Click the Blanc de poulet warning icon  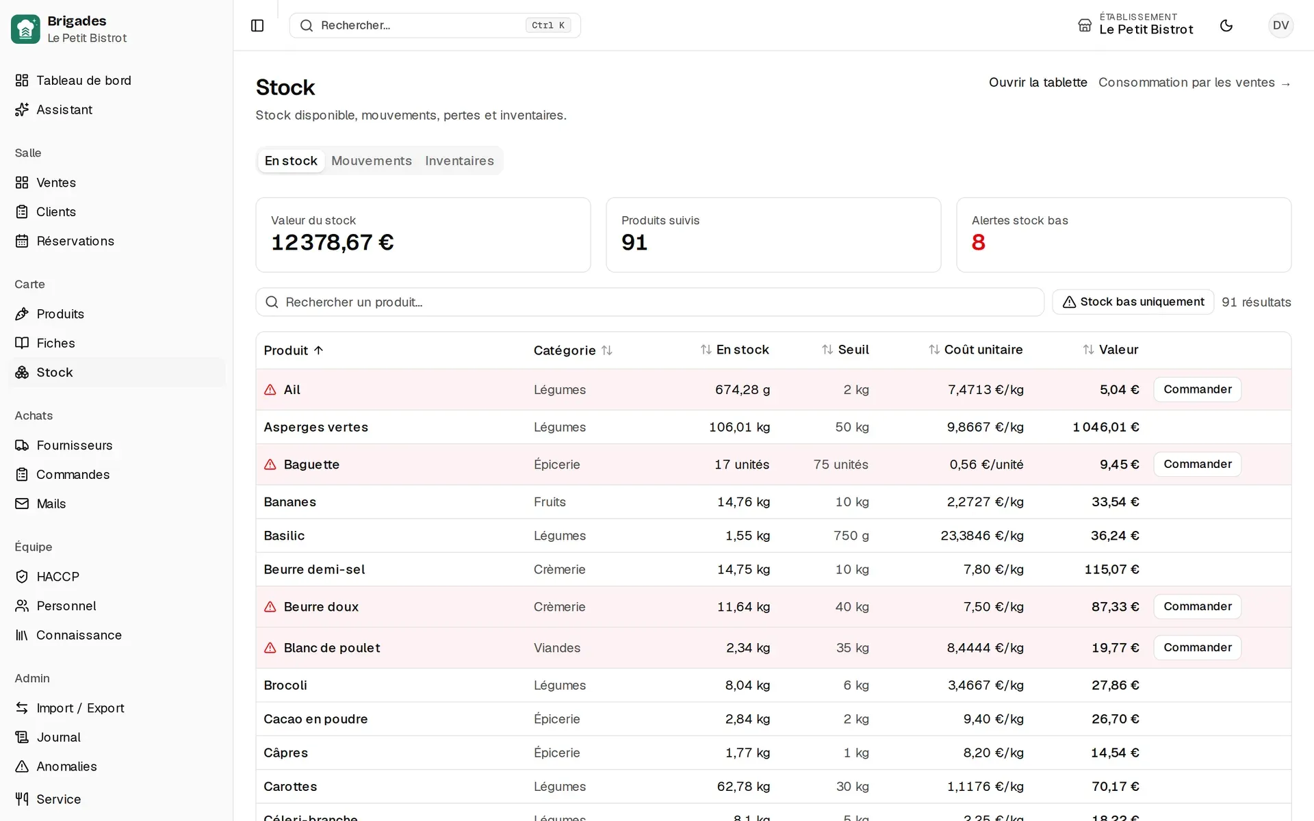[x=270, y=648]
